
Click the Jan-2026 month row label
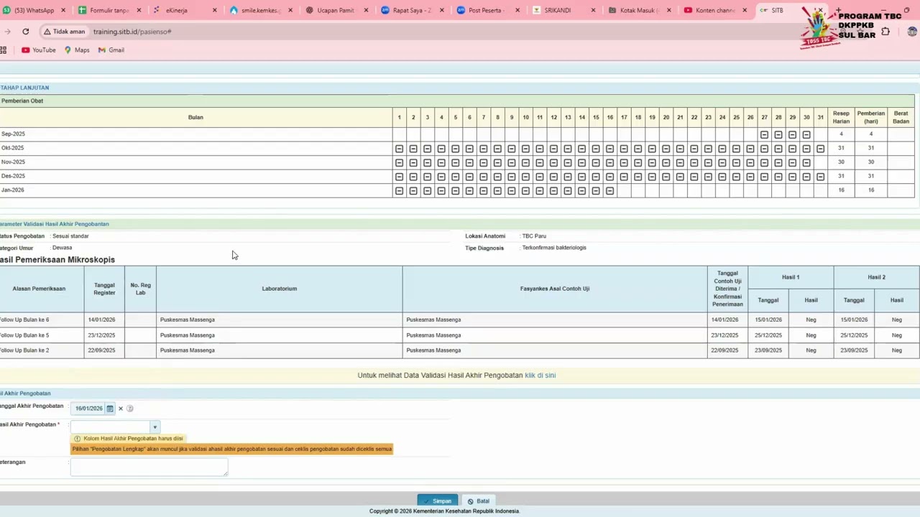click(12, 190)
